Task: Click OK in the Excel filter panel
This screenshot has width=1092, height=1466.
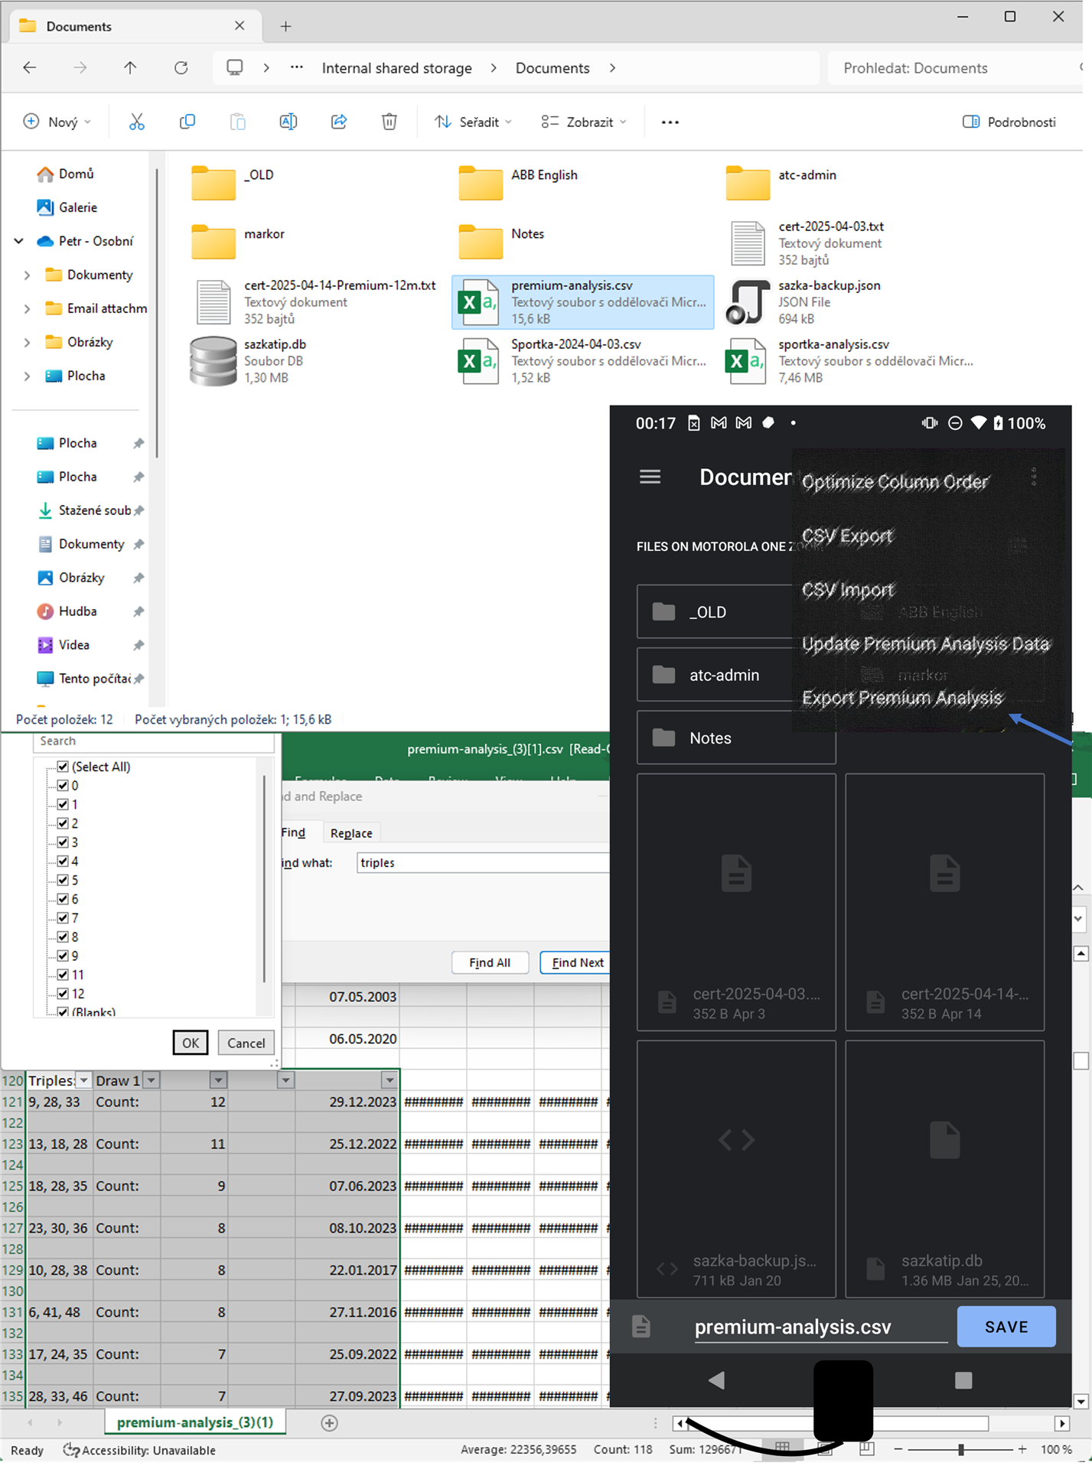Action: tap(191, 1042)
